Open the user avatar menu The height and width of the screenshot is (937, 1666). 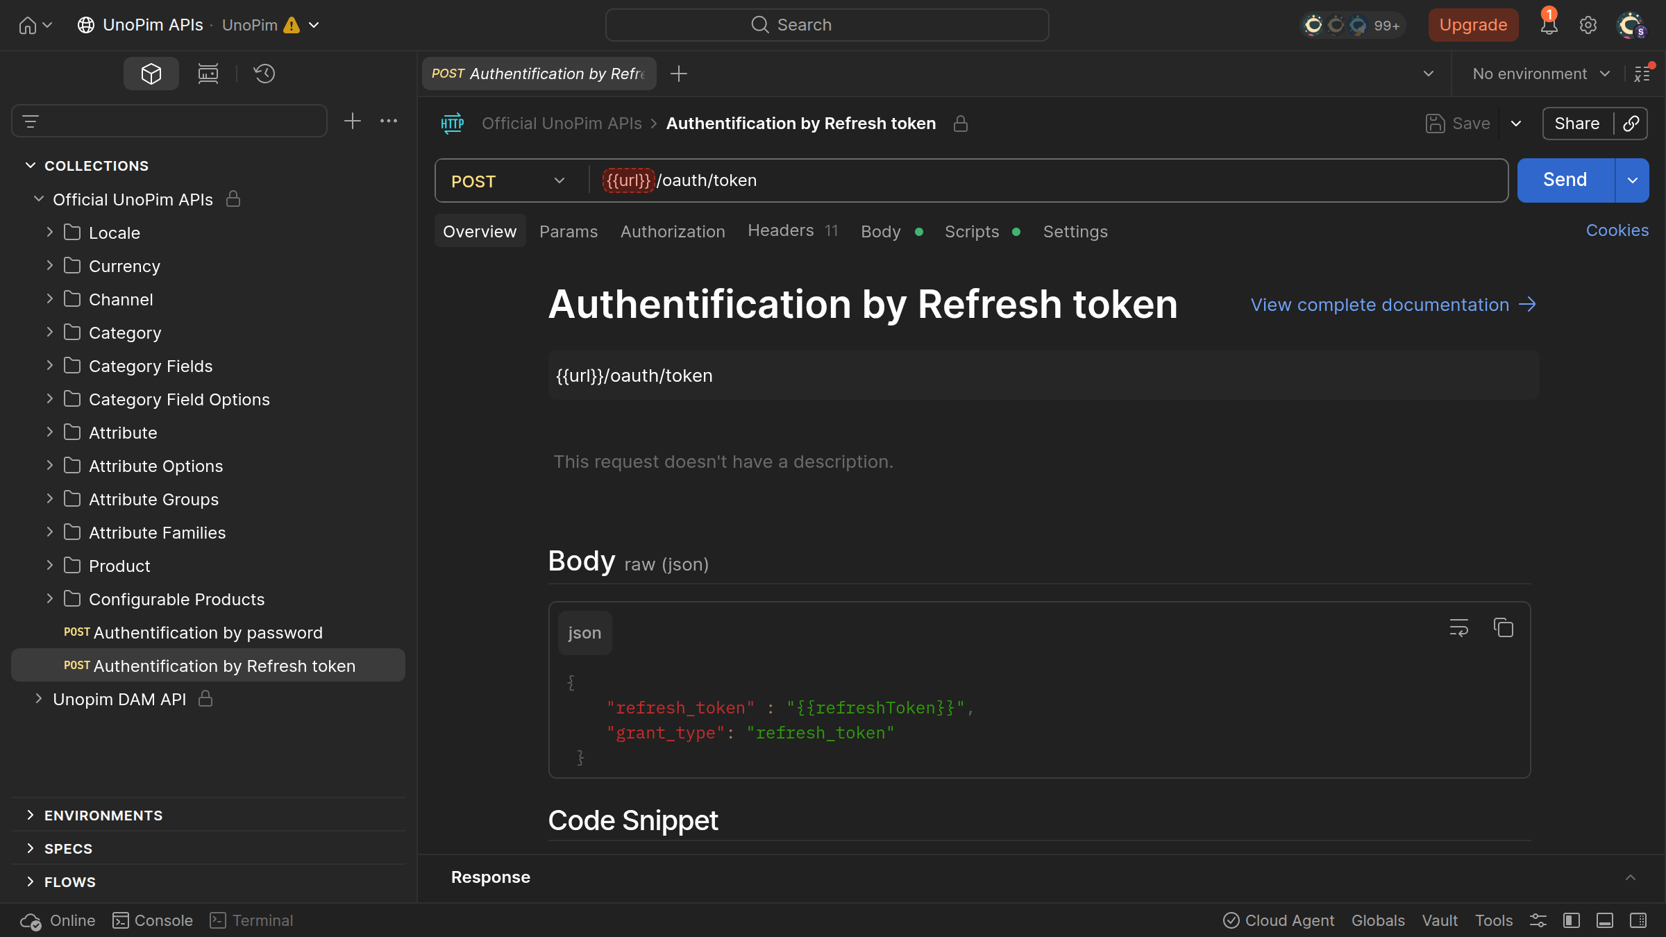pyautogui.click(x=1631, y=25)
